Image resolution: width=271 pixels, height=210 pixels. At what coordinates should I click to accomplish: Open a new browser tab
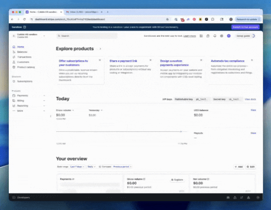tap(108, 12)
